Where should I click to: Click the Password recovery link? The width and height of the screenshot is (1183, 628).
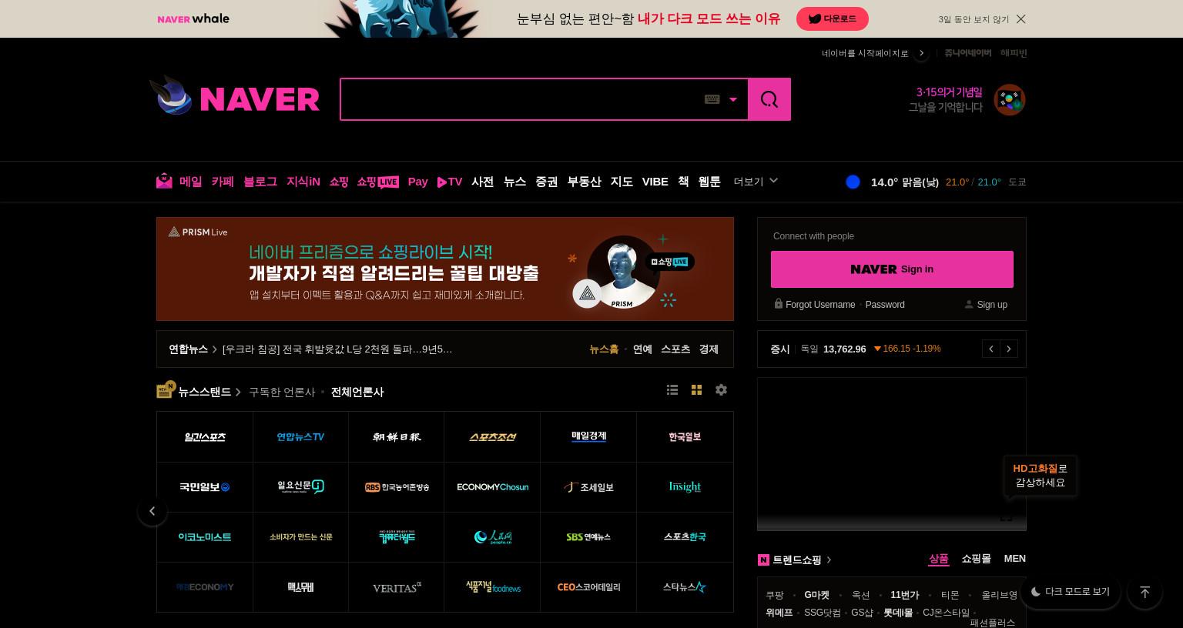pyautogui.click(x=885, y=305)
